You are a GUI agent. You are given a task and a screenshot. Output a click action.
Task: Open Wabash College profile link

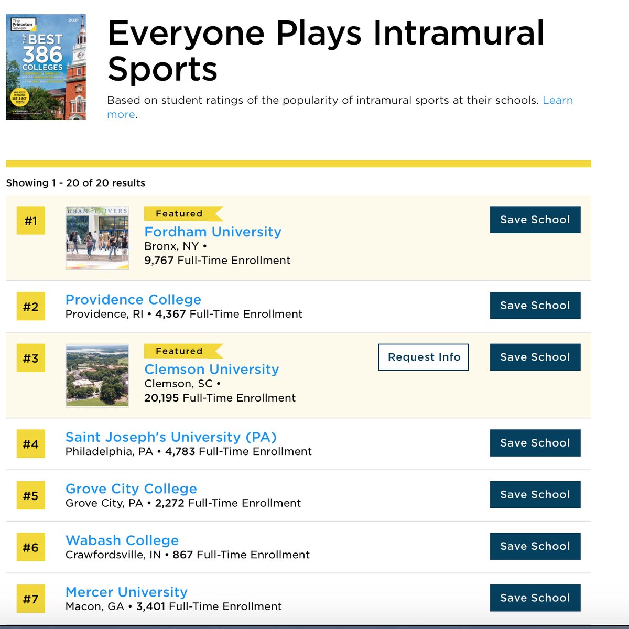tap(122, 540)
